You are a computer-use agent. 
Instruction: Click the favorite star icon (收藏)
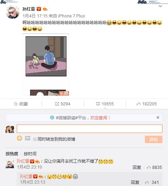point(16,104)
